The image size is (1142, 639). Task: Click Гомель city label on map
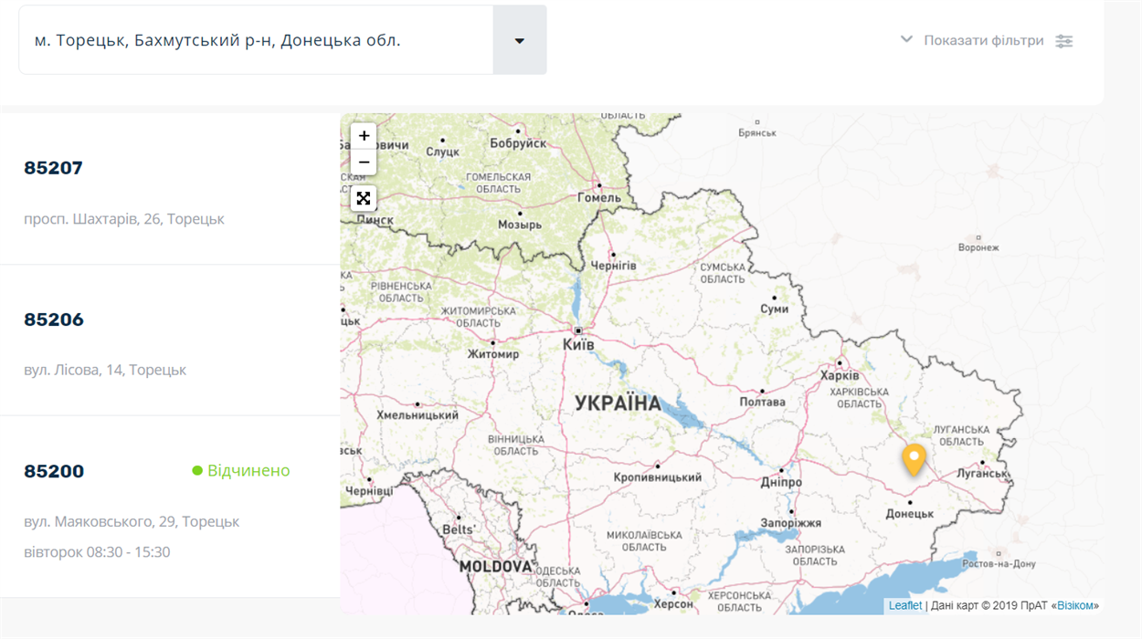click(599, 197)
